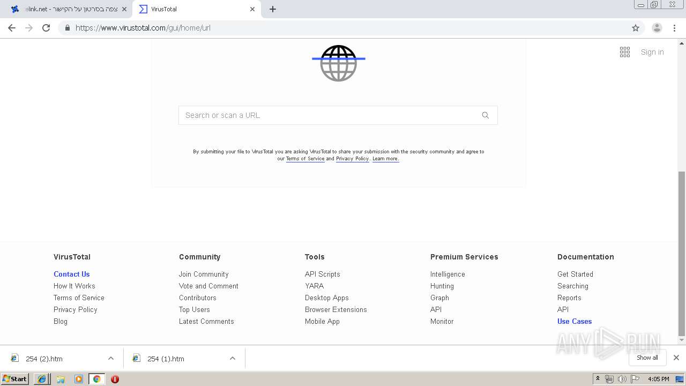Click the browser back arrow
This screenshot has height=386, width=686.
point(12,28)
